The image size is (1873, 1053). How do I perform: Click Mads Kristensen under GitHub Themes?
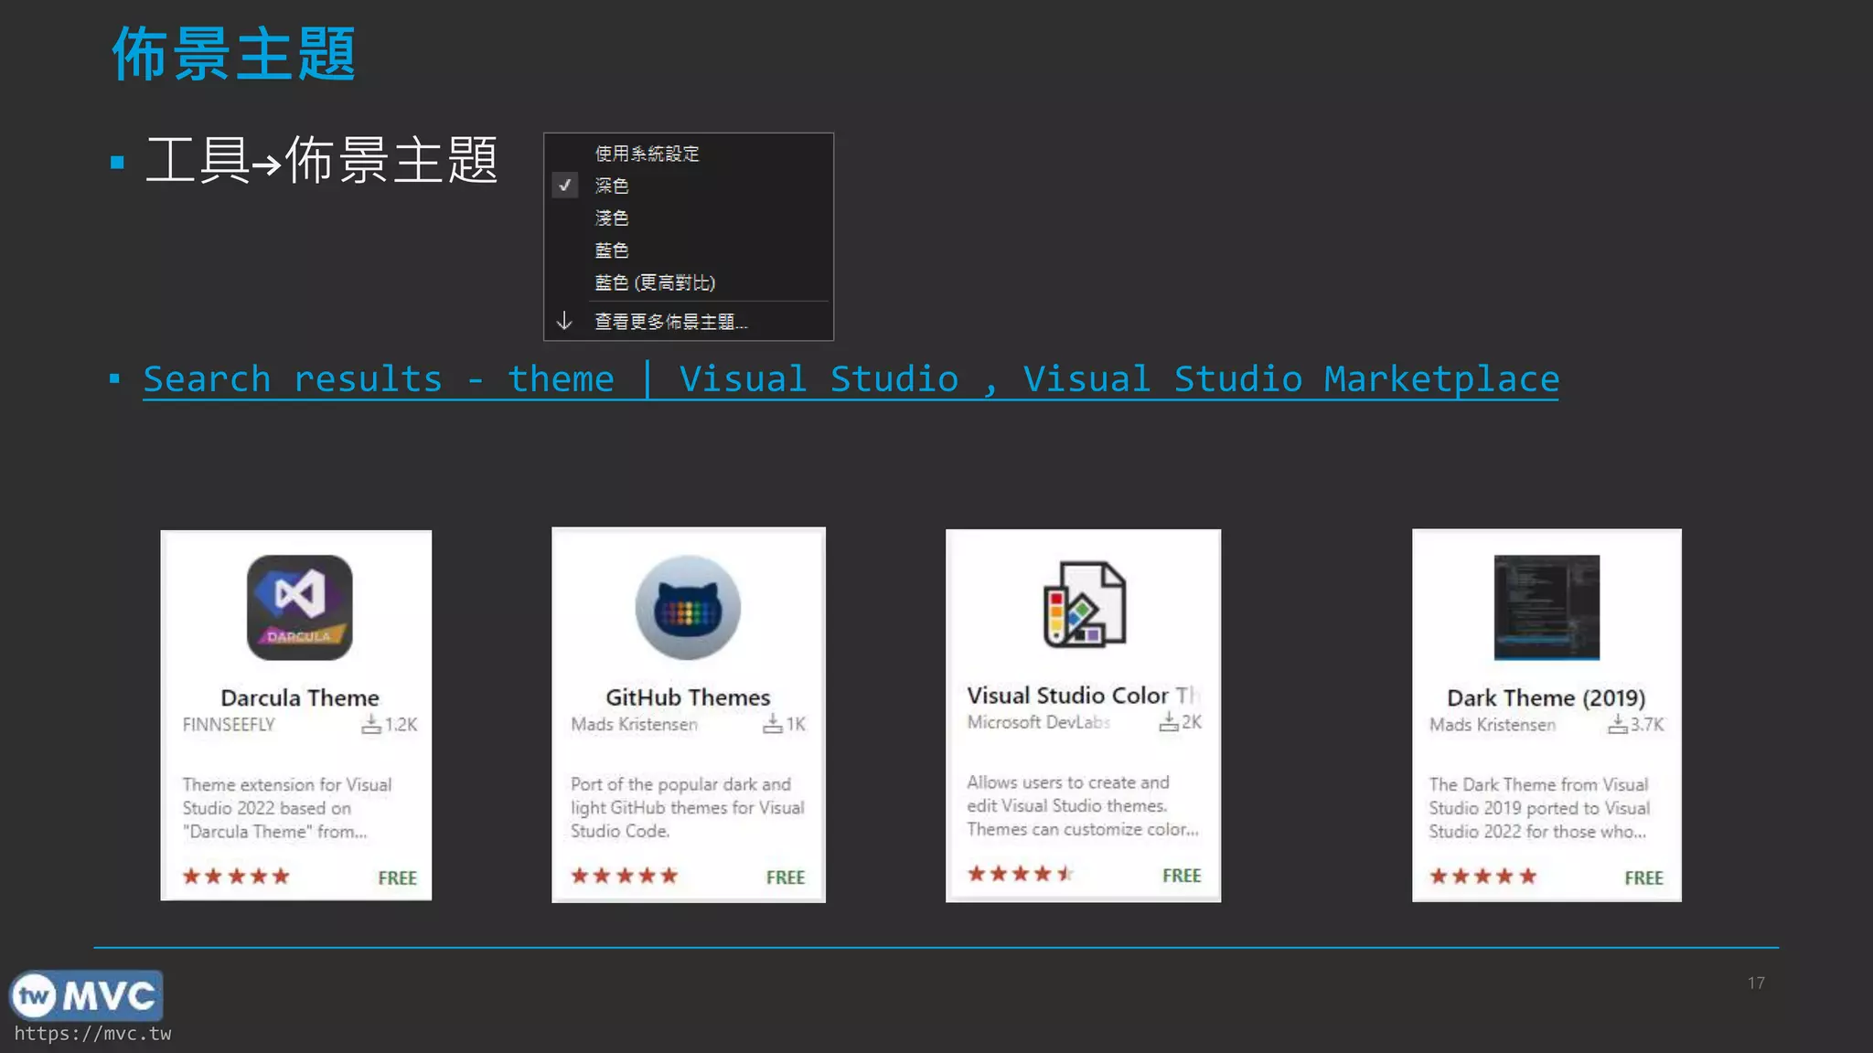click(x=634, y=724)
